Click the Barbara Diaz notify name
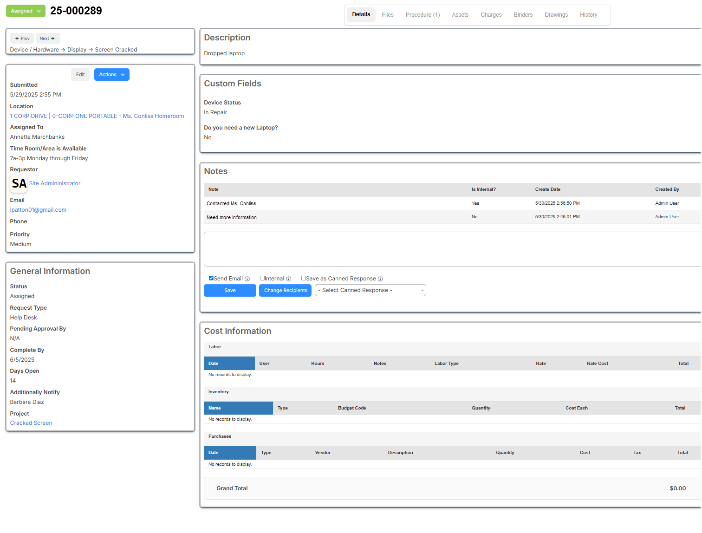The width and height of the screenshot is (702, 533). tap(27, 402)
